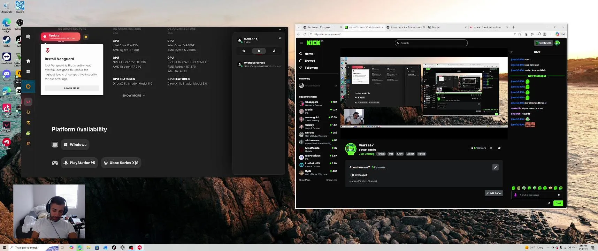This screenshot has height=251, width=598.
Task: Click the yellow warning icon beside Update
Action: [x=86, y=37]
